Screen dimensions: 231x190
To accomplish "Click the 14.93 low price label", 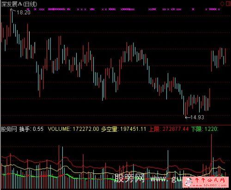I will point(197,117).
